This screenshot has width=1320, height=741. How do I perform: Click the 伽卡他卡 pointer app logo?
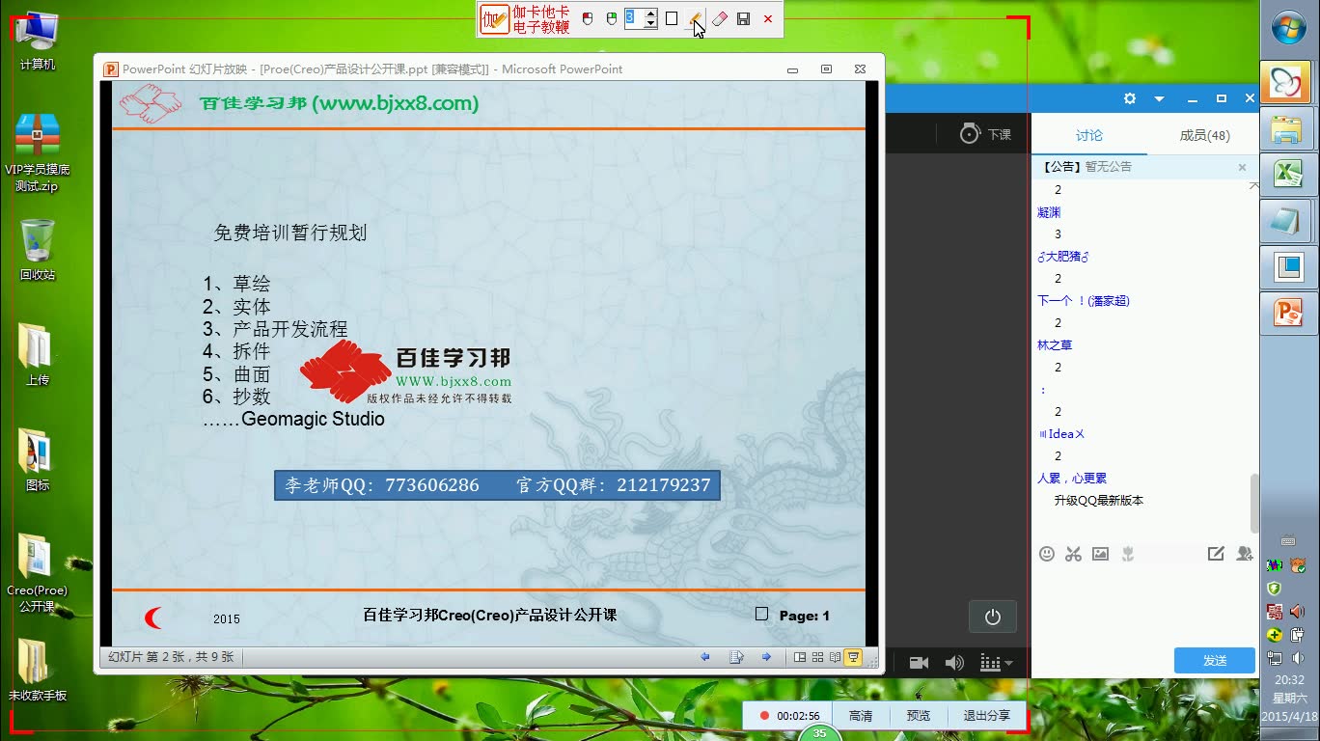tap(494, 19)
